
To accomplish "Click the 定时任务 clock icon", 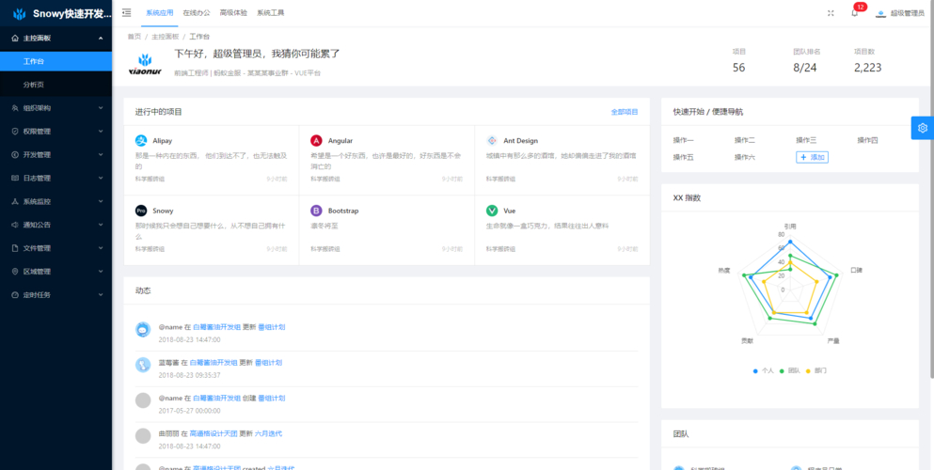I will click(15, 295).
